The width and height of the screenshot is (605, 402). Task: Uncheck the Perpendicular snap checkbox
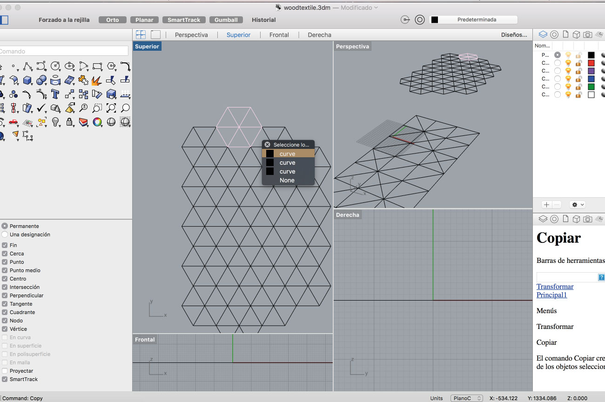(x=5, y=295)
